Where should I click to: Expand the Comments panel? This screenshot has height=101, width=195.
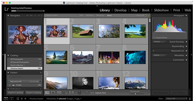tap(186, 60)
